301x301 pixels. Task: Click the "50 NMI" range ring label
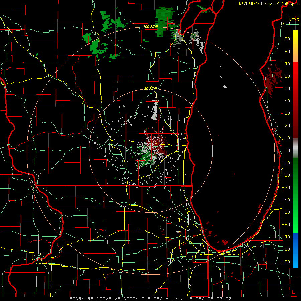(x=150, y=89)
